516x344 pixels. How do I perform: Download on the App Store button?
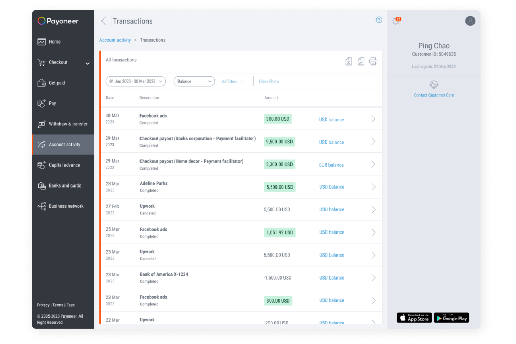click(414, 318)
